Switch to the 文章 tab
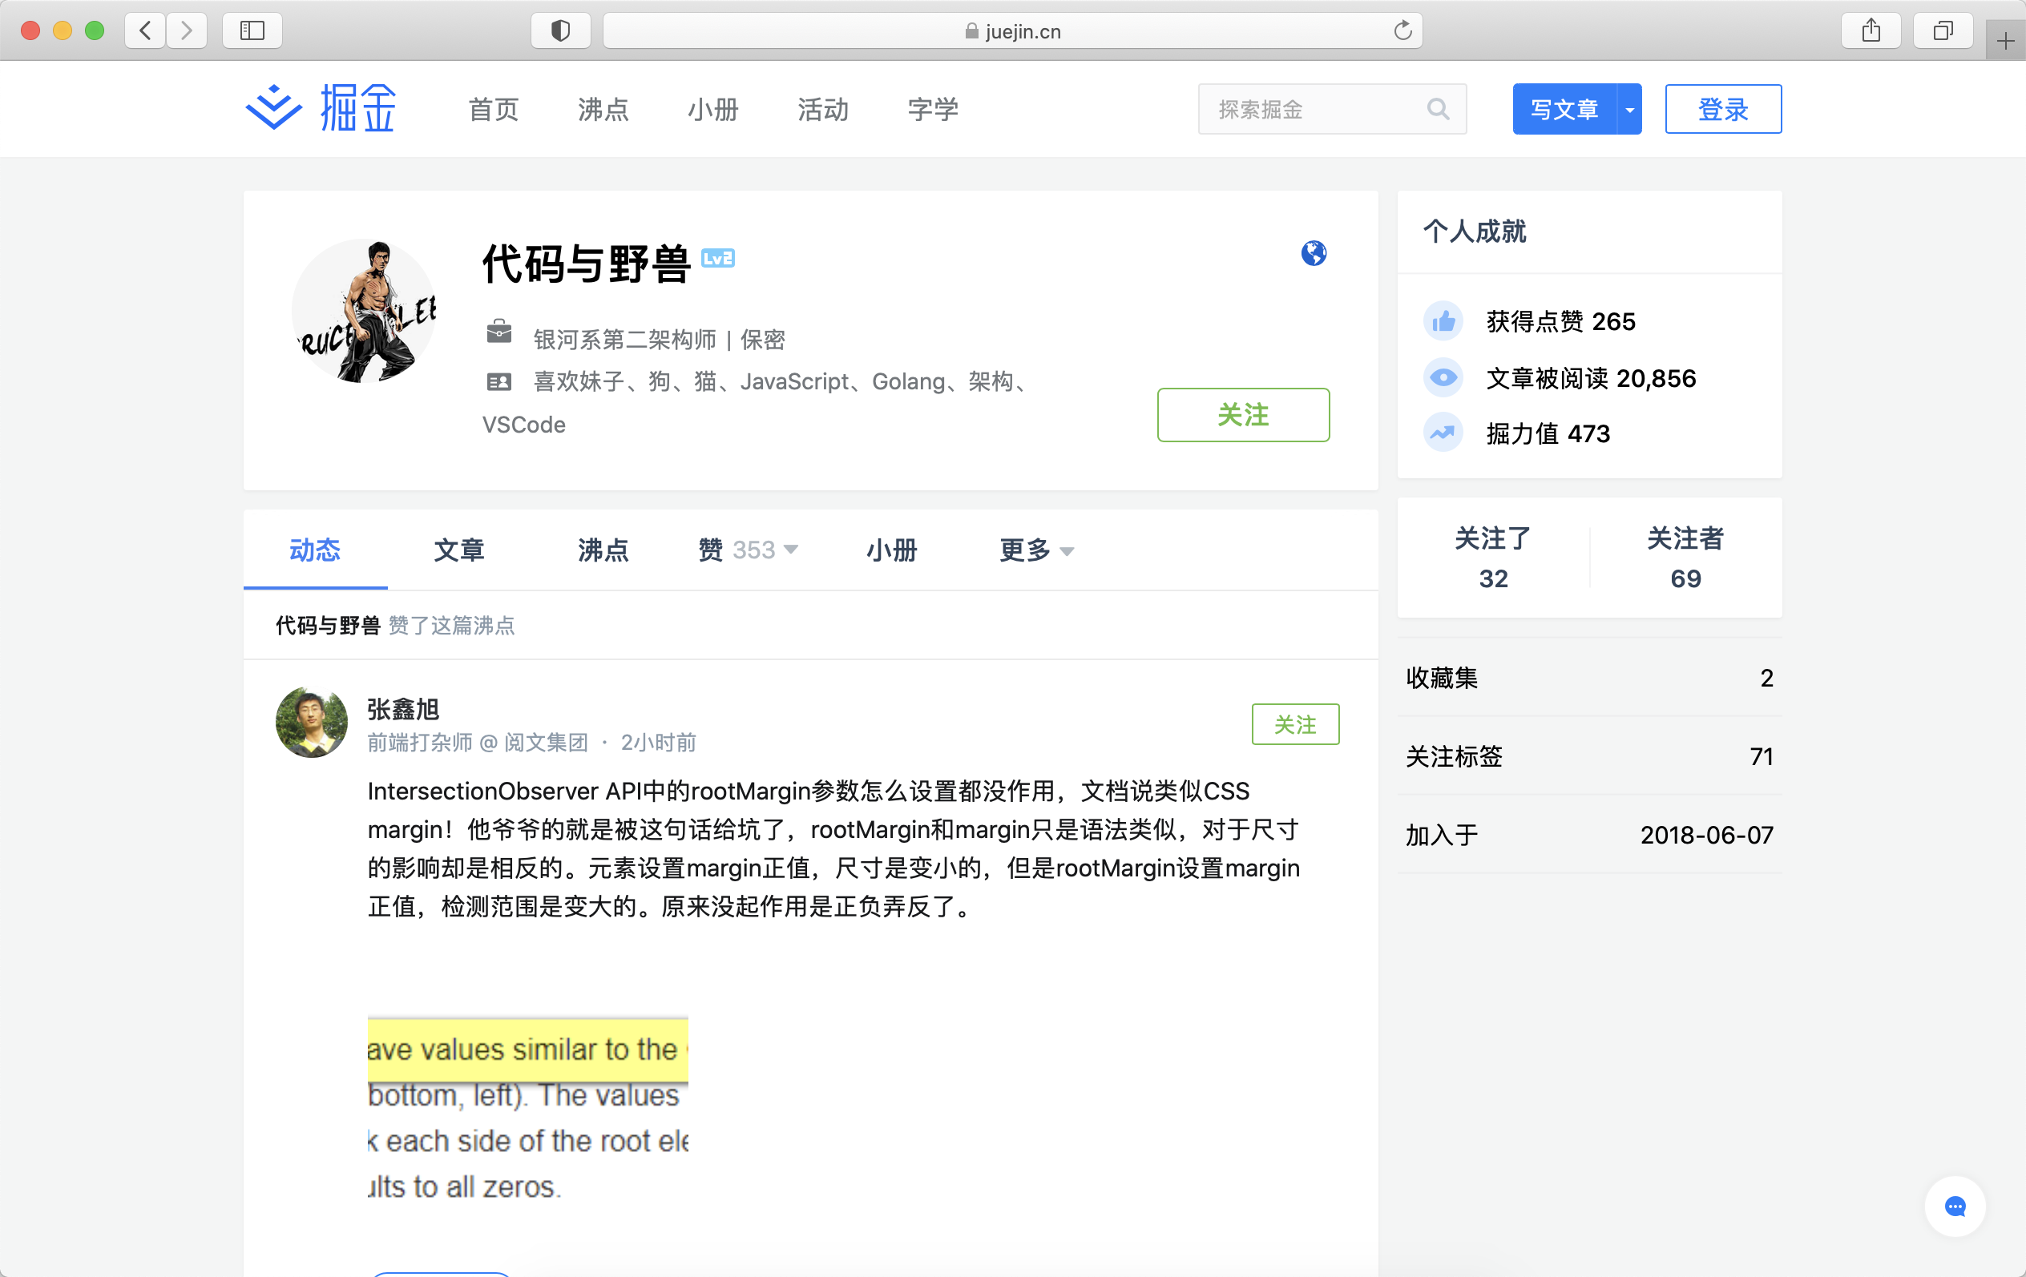2026x1277 pixels. (458, 550)
